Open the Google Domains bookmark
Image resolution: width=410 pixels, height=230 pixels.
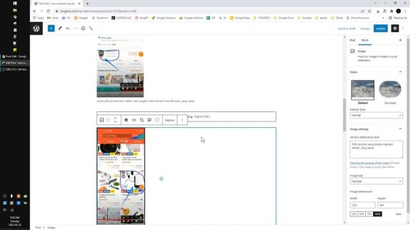tap(163, 18)
